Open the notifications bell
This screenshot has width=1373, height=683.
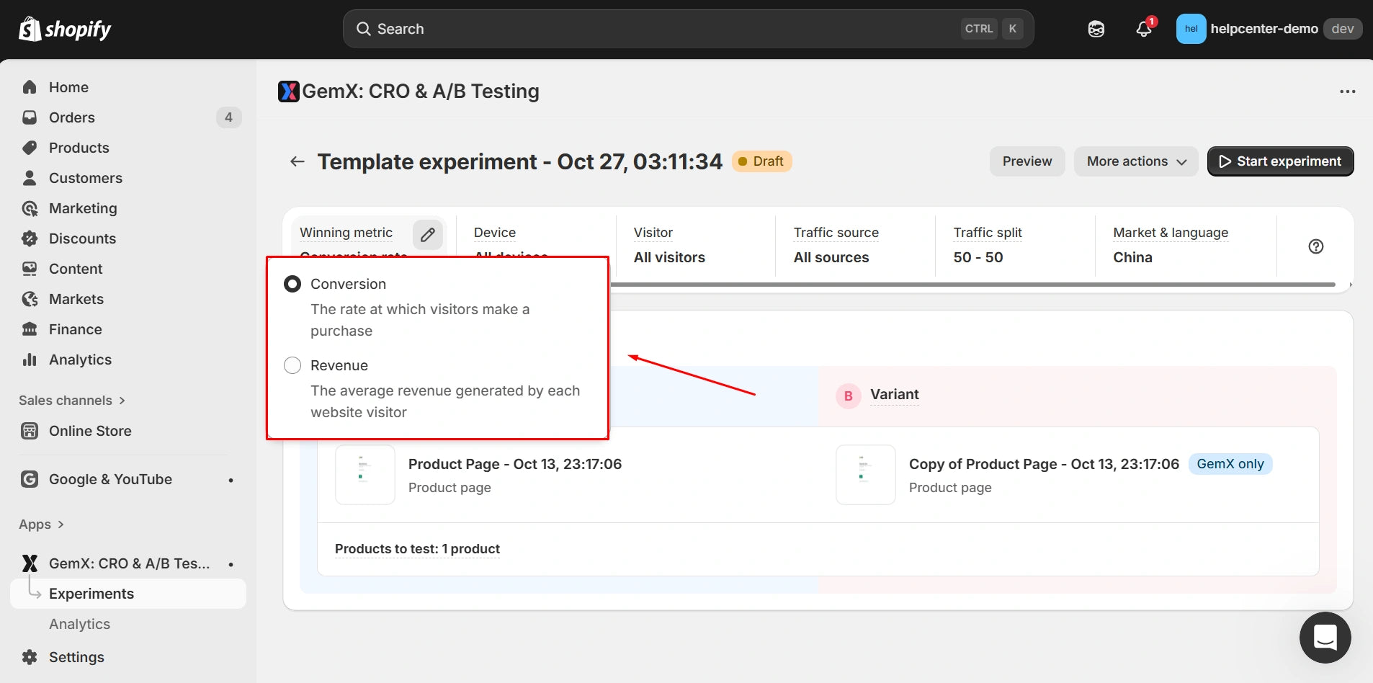pyautogui.click(x=1143, y=29)
